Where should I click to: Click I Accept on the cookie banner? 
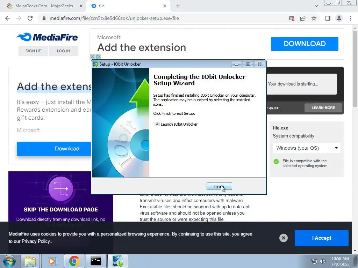[x=322, y=238]
